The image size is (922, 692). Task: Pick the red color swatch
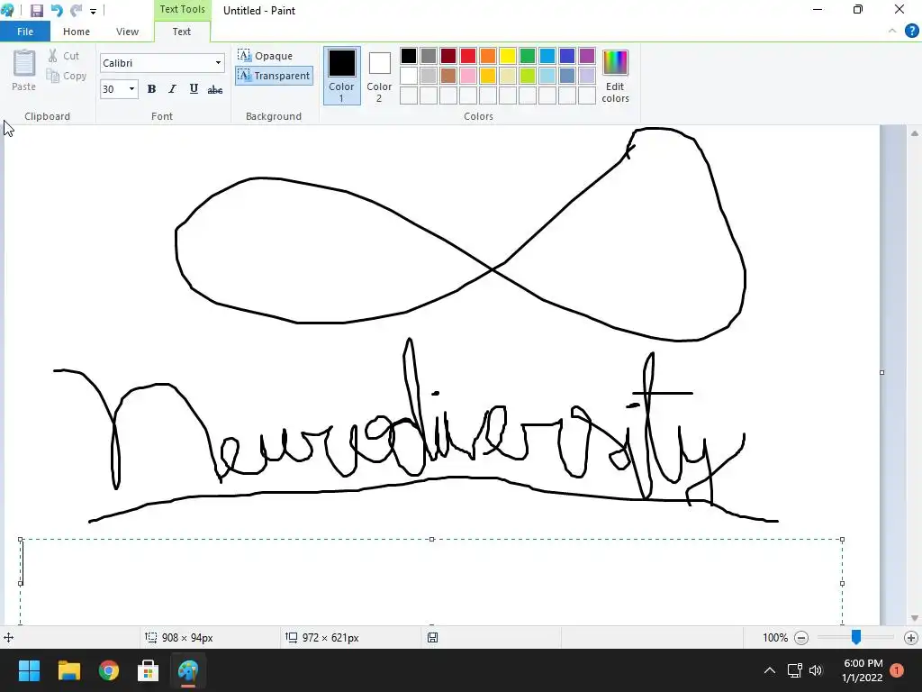468,56
